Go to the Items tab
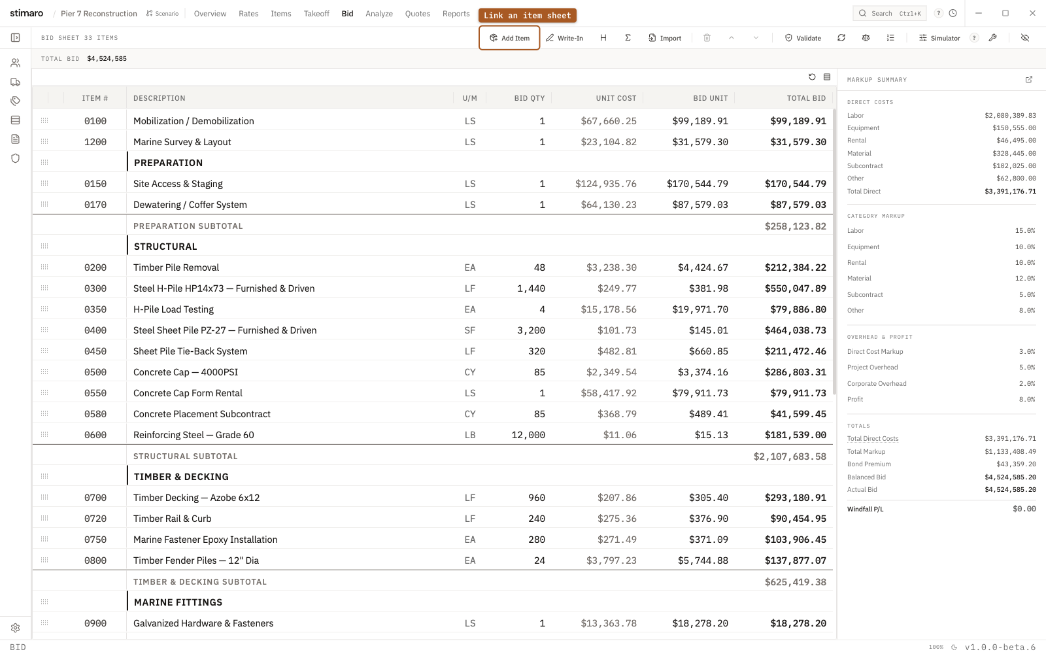The width and height of the screenshot is (1046, 654). tap(281, 14)
